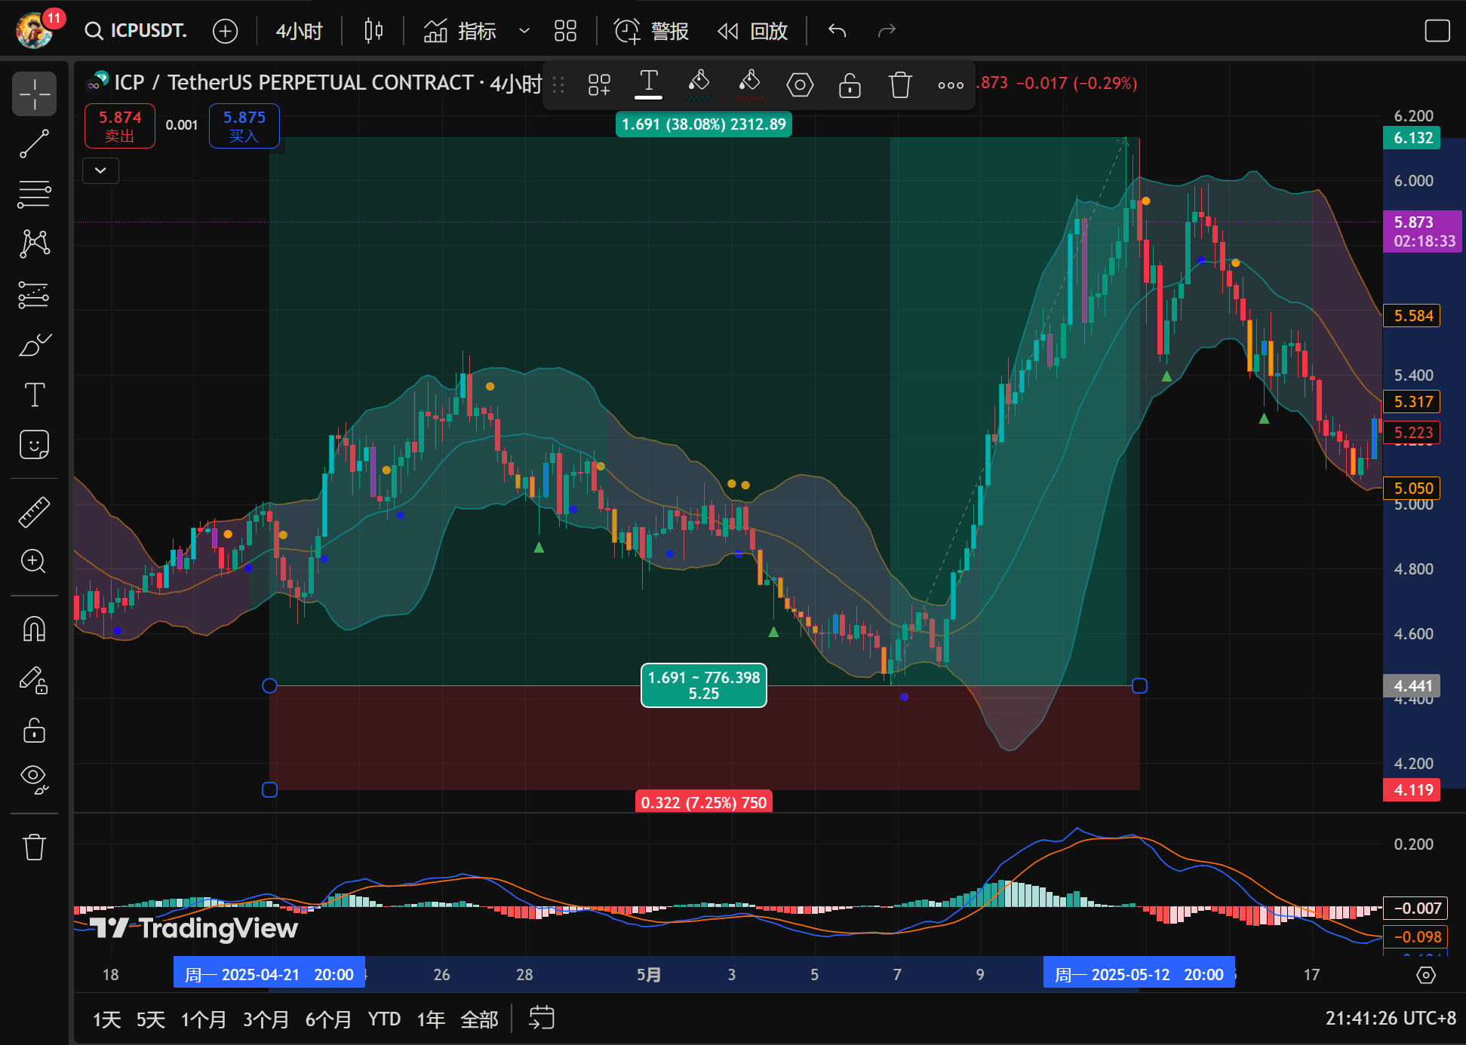
Task: Collapse the legend chevron under sell price
Action: 100,170
